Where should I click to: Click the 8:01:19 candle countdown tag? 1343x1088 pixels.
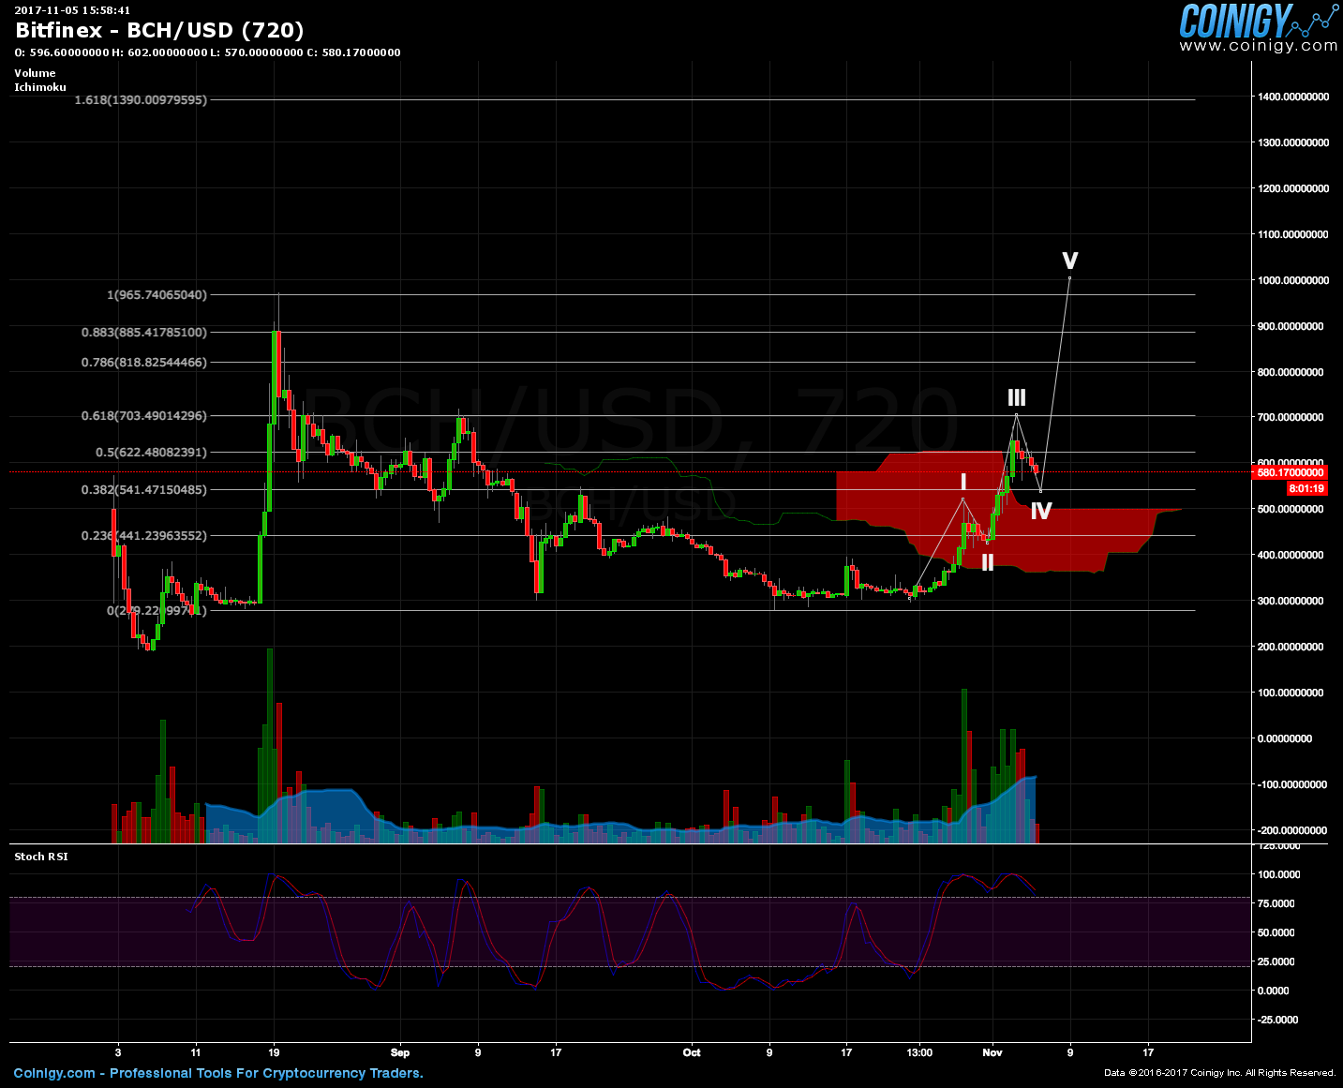click(x=1306, y=488)
